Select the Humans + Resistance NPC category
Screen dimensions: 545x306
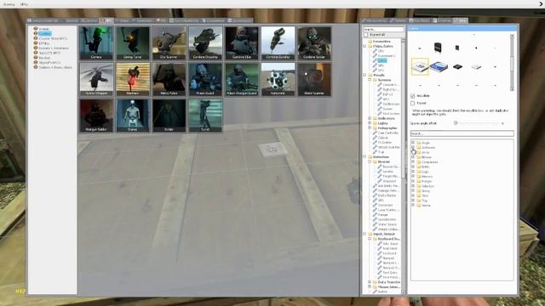pos(54,48)
